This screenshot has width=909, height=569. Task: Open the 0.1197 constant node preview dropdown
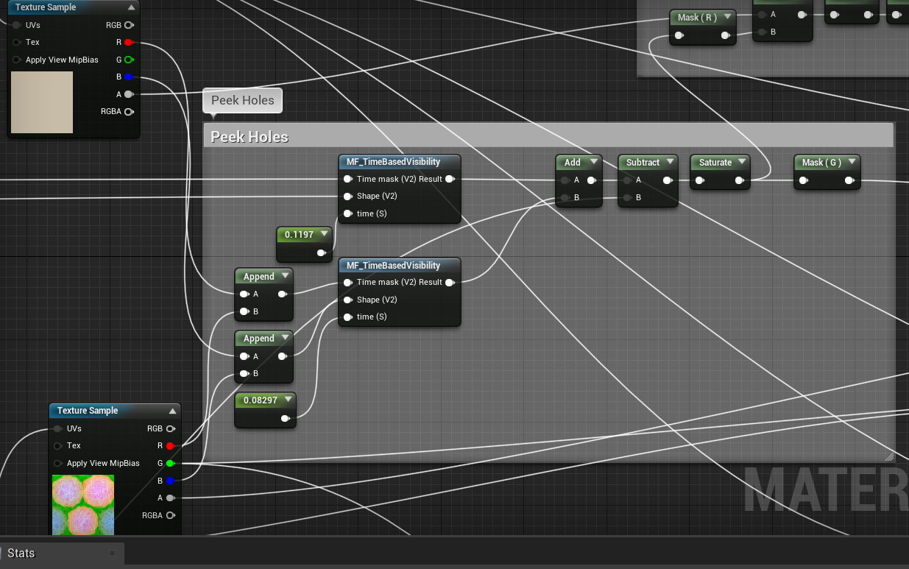(x=324, y=235)
